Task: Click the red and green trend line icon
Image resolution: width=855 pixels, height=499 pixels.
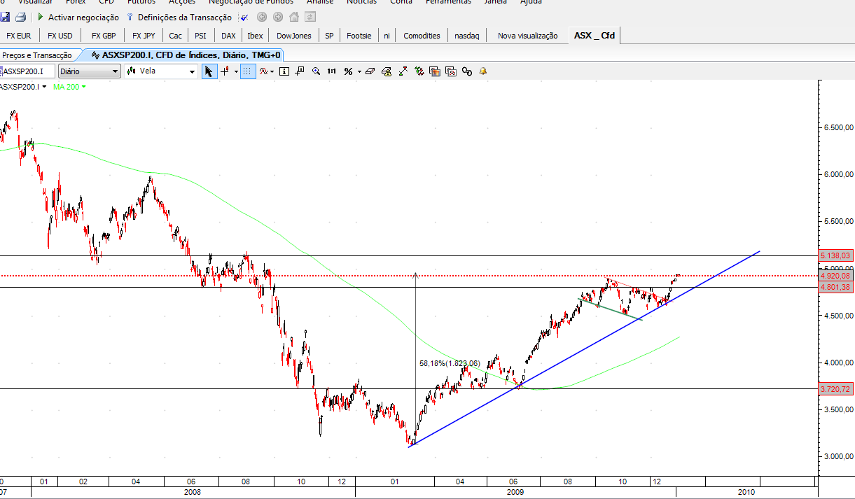Action: (x=403, y=71)
